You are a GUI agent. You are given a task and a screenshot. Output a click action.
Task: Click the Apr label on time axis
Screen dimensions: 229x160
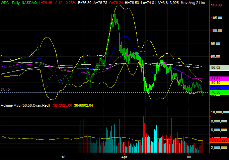click(125, 156)
